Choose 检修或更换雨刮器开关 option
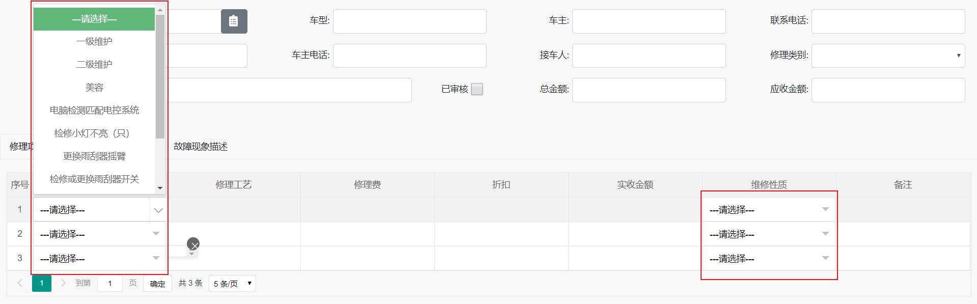Image resolution: width=977 pixels, height=304 pixels. [94, 179]
